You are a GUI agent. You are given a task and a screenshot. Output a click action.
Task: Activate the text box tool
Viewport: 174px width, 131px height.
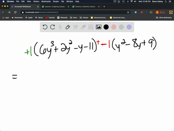pos(91,27)
